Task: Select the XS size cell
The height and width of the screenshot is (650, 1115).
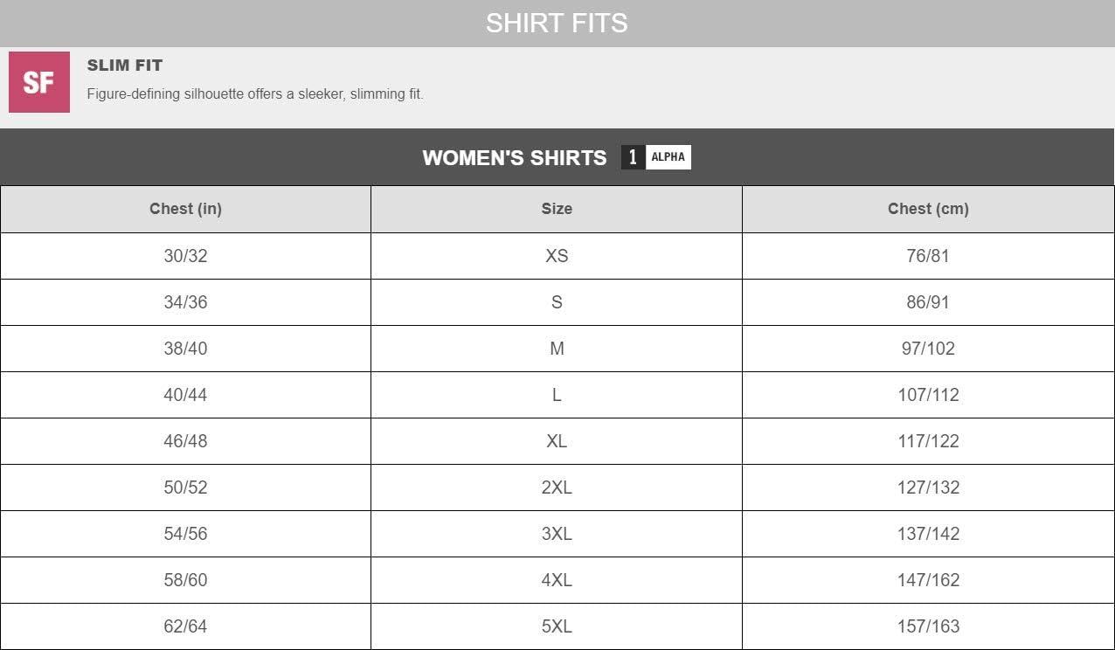Action: (x=557, y=256)
